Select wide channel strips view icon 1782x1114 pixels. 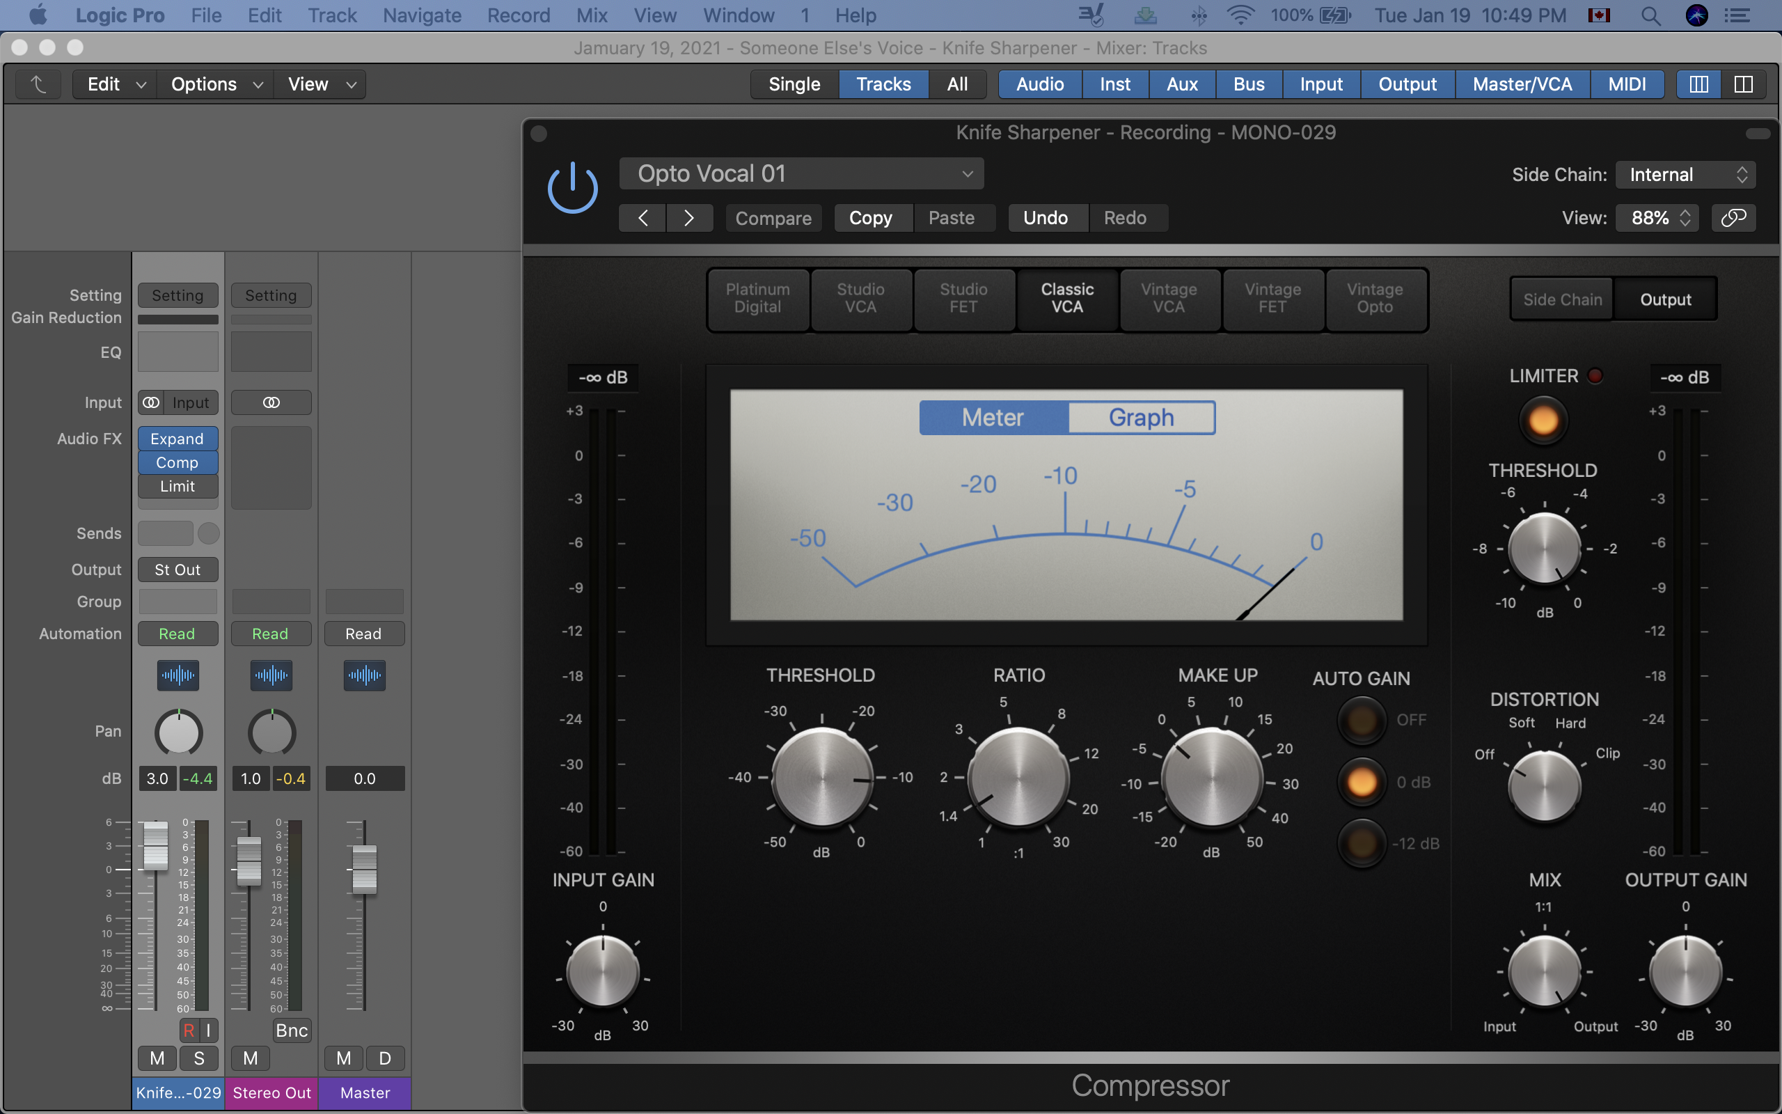[1743, 84]
